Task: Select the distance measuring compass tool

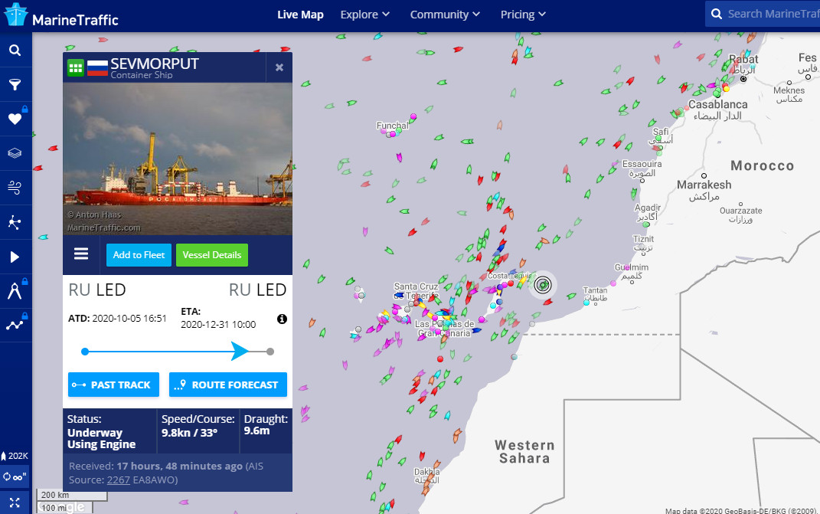Action: (x=15, y=290)
